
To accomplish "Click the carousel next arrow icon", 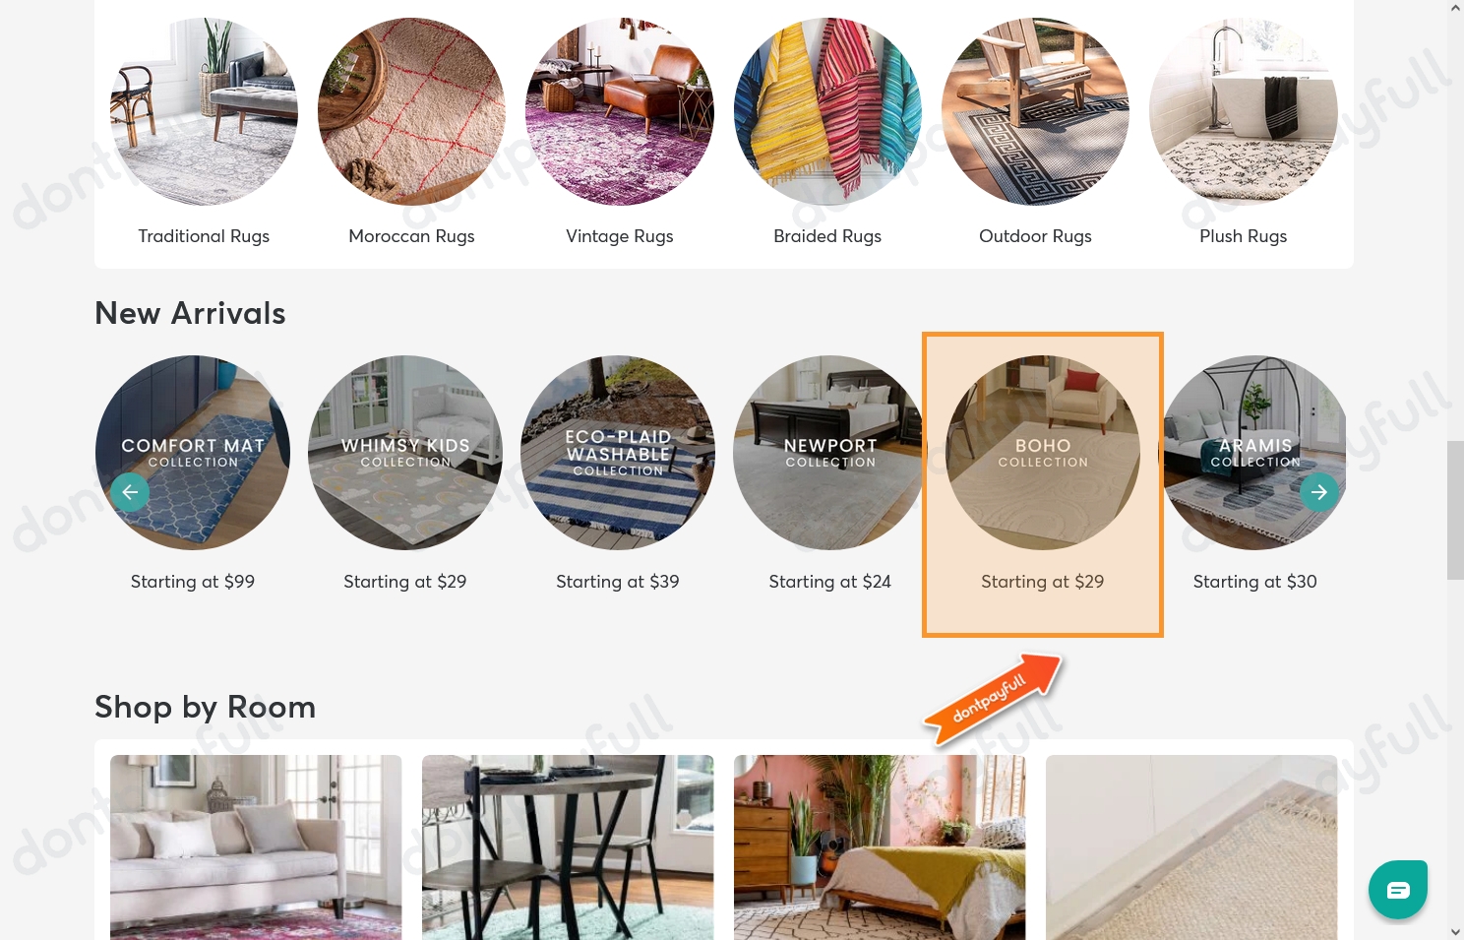I will coord(1319,492).
